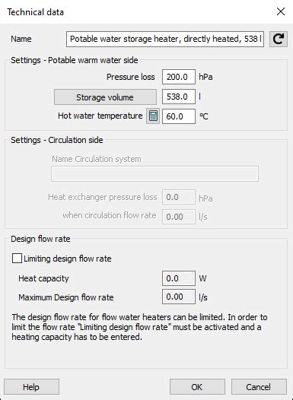Edit the Name text field
293x400 pixels.
coord(165,39)
